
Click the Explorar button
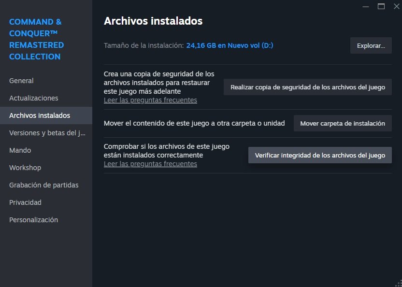[371, 45]
